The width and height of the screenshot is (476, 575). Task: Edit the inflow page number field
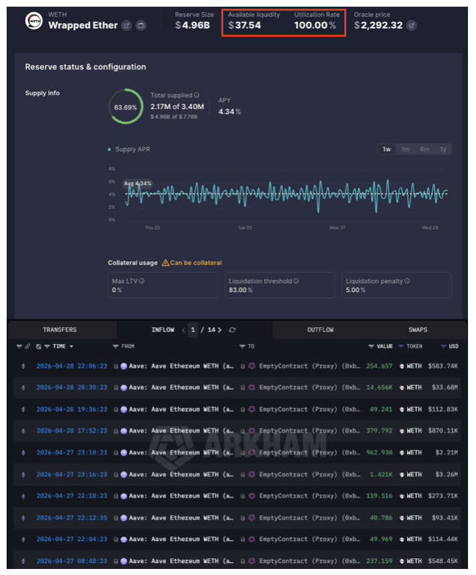coord(193,330)
